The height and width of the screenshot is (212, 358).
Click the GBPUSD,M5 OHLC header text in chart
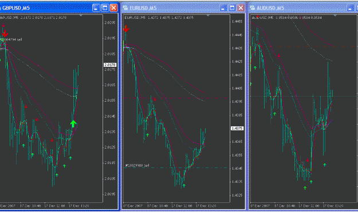[x=33, y=18]
